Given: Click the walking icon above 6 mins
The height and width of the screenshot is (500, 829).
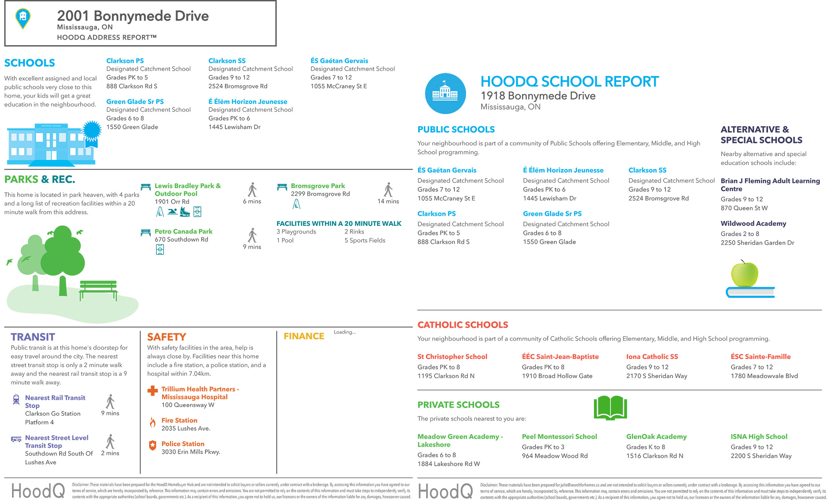Looking at the screenshot, I should pos(252,190).
